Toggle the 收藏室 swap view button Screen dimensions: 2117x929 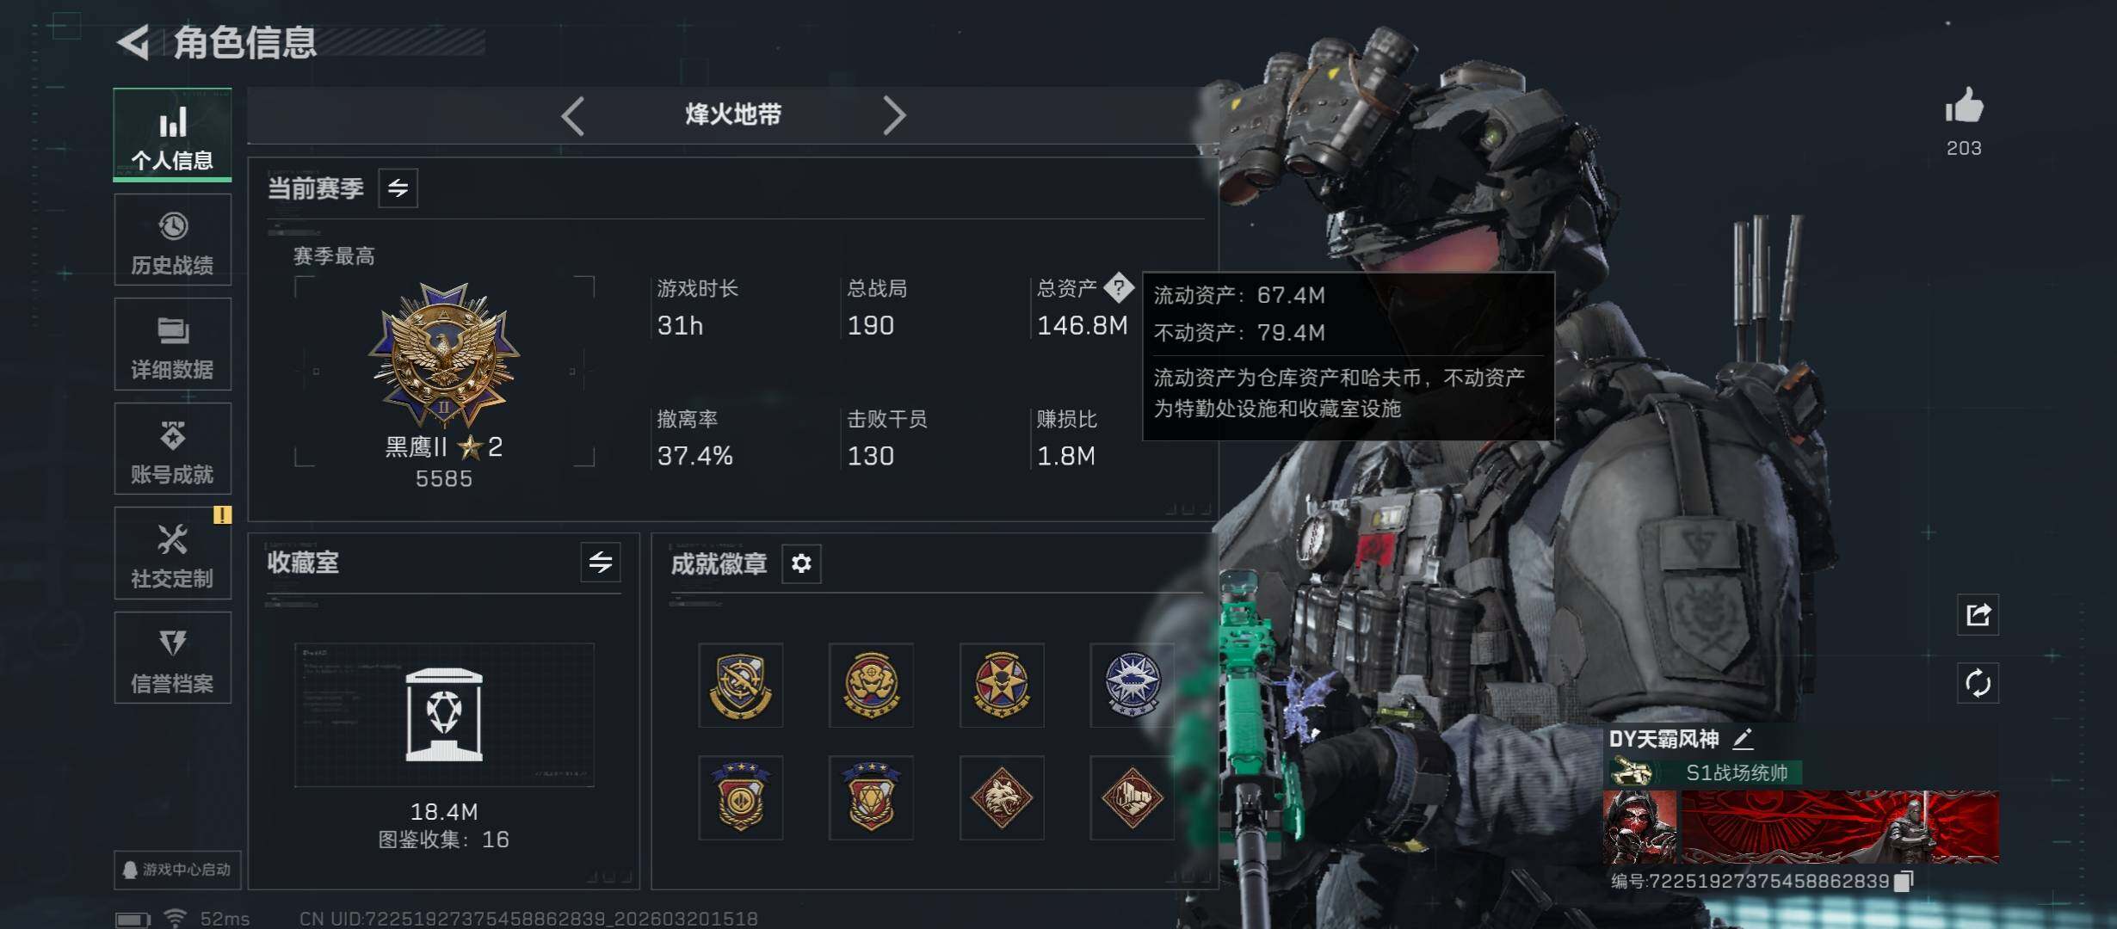pos(601,563)
